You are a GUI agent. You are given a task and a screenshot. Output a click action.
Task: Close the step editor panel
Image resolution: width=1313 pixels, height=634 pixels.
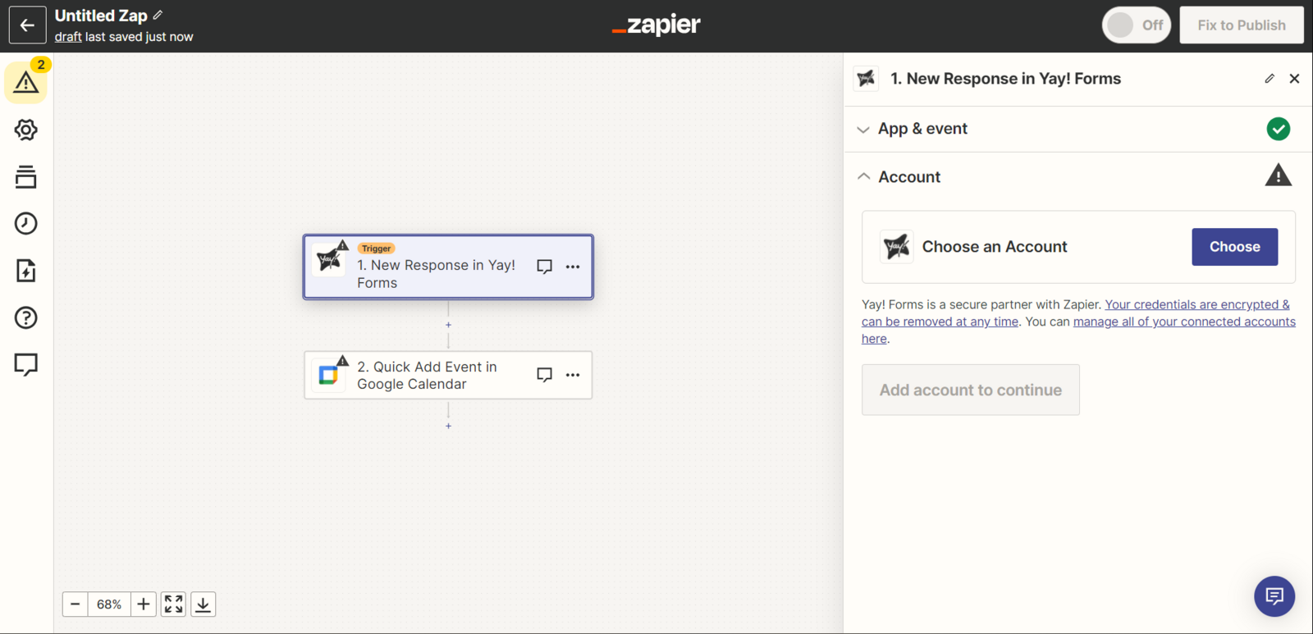(x=1294, y=79)
